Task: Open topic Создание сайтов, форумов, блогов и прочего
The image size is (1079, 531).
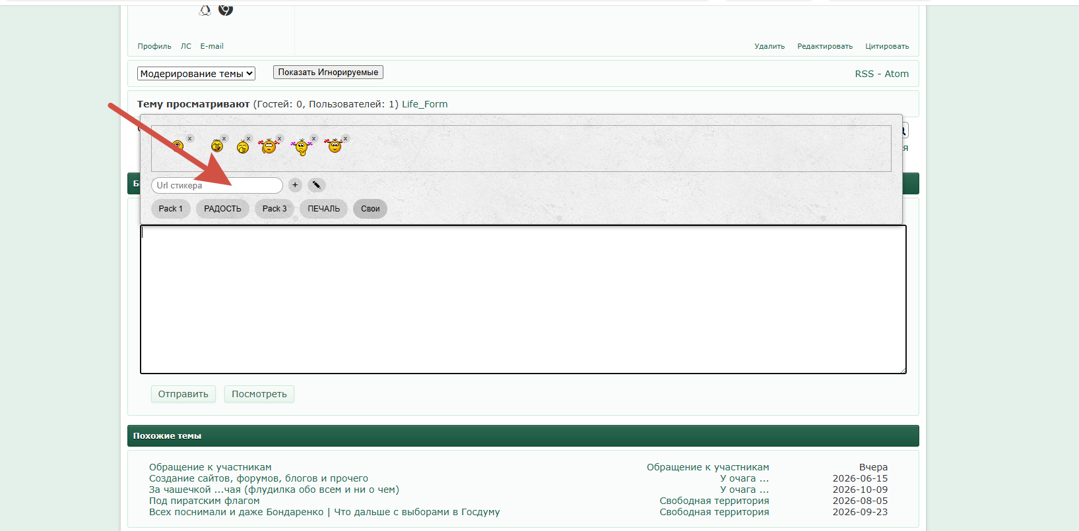Action: click(259, 478)
